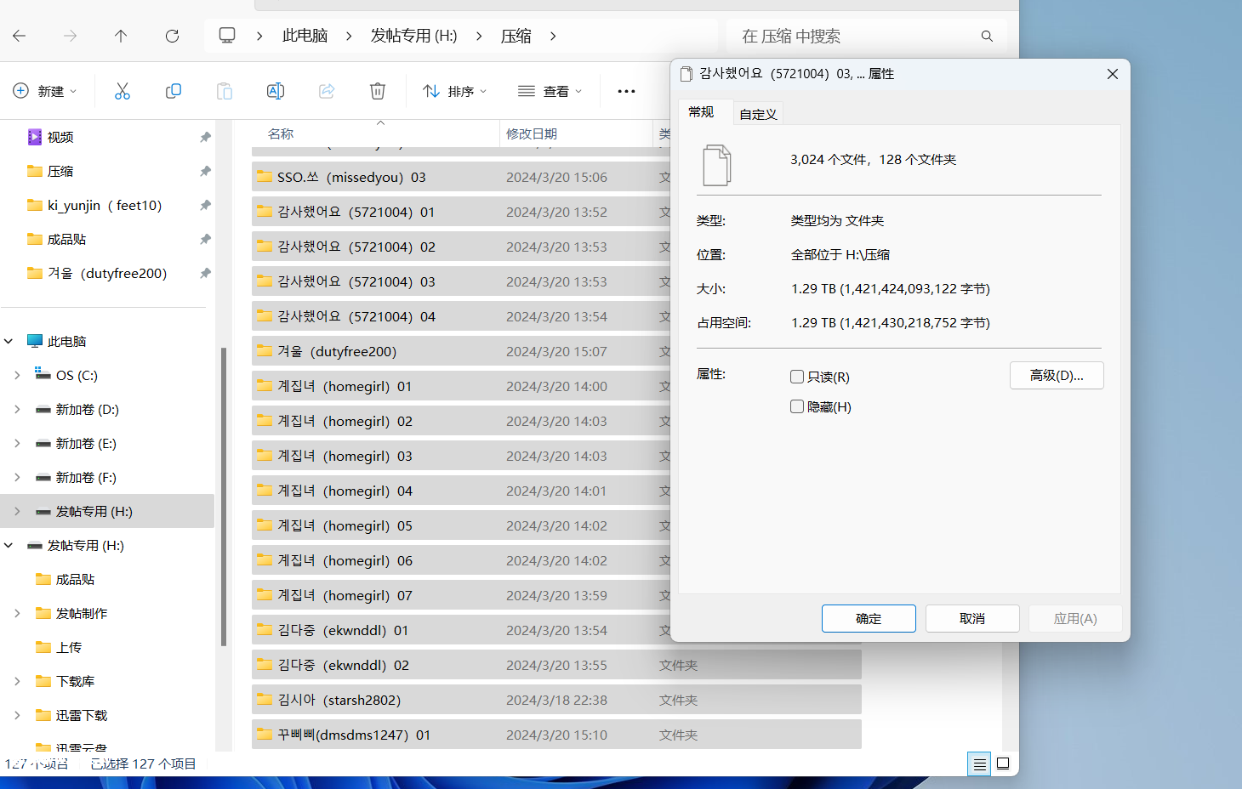The height and width of the screenshot is (789, 1242).
Task: Select folder 계집녀 (homegirl) 07
Action: coord(461,595)
